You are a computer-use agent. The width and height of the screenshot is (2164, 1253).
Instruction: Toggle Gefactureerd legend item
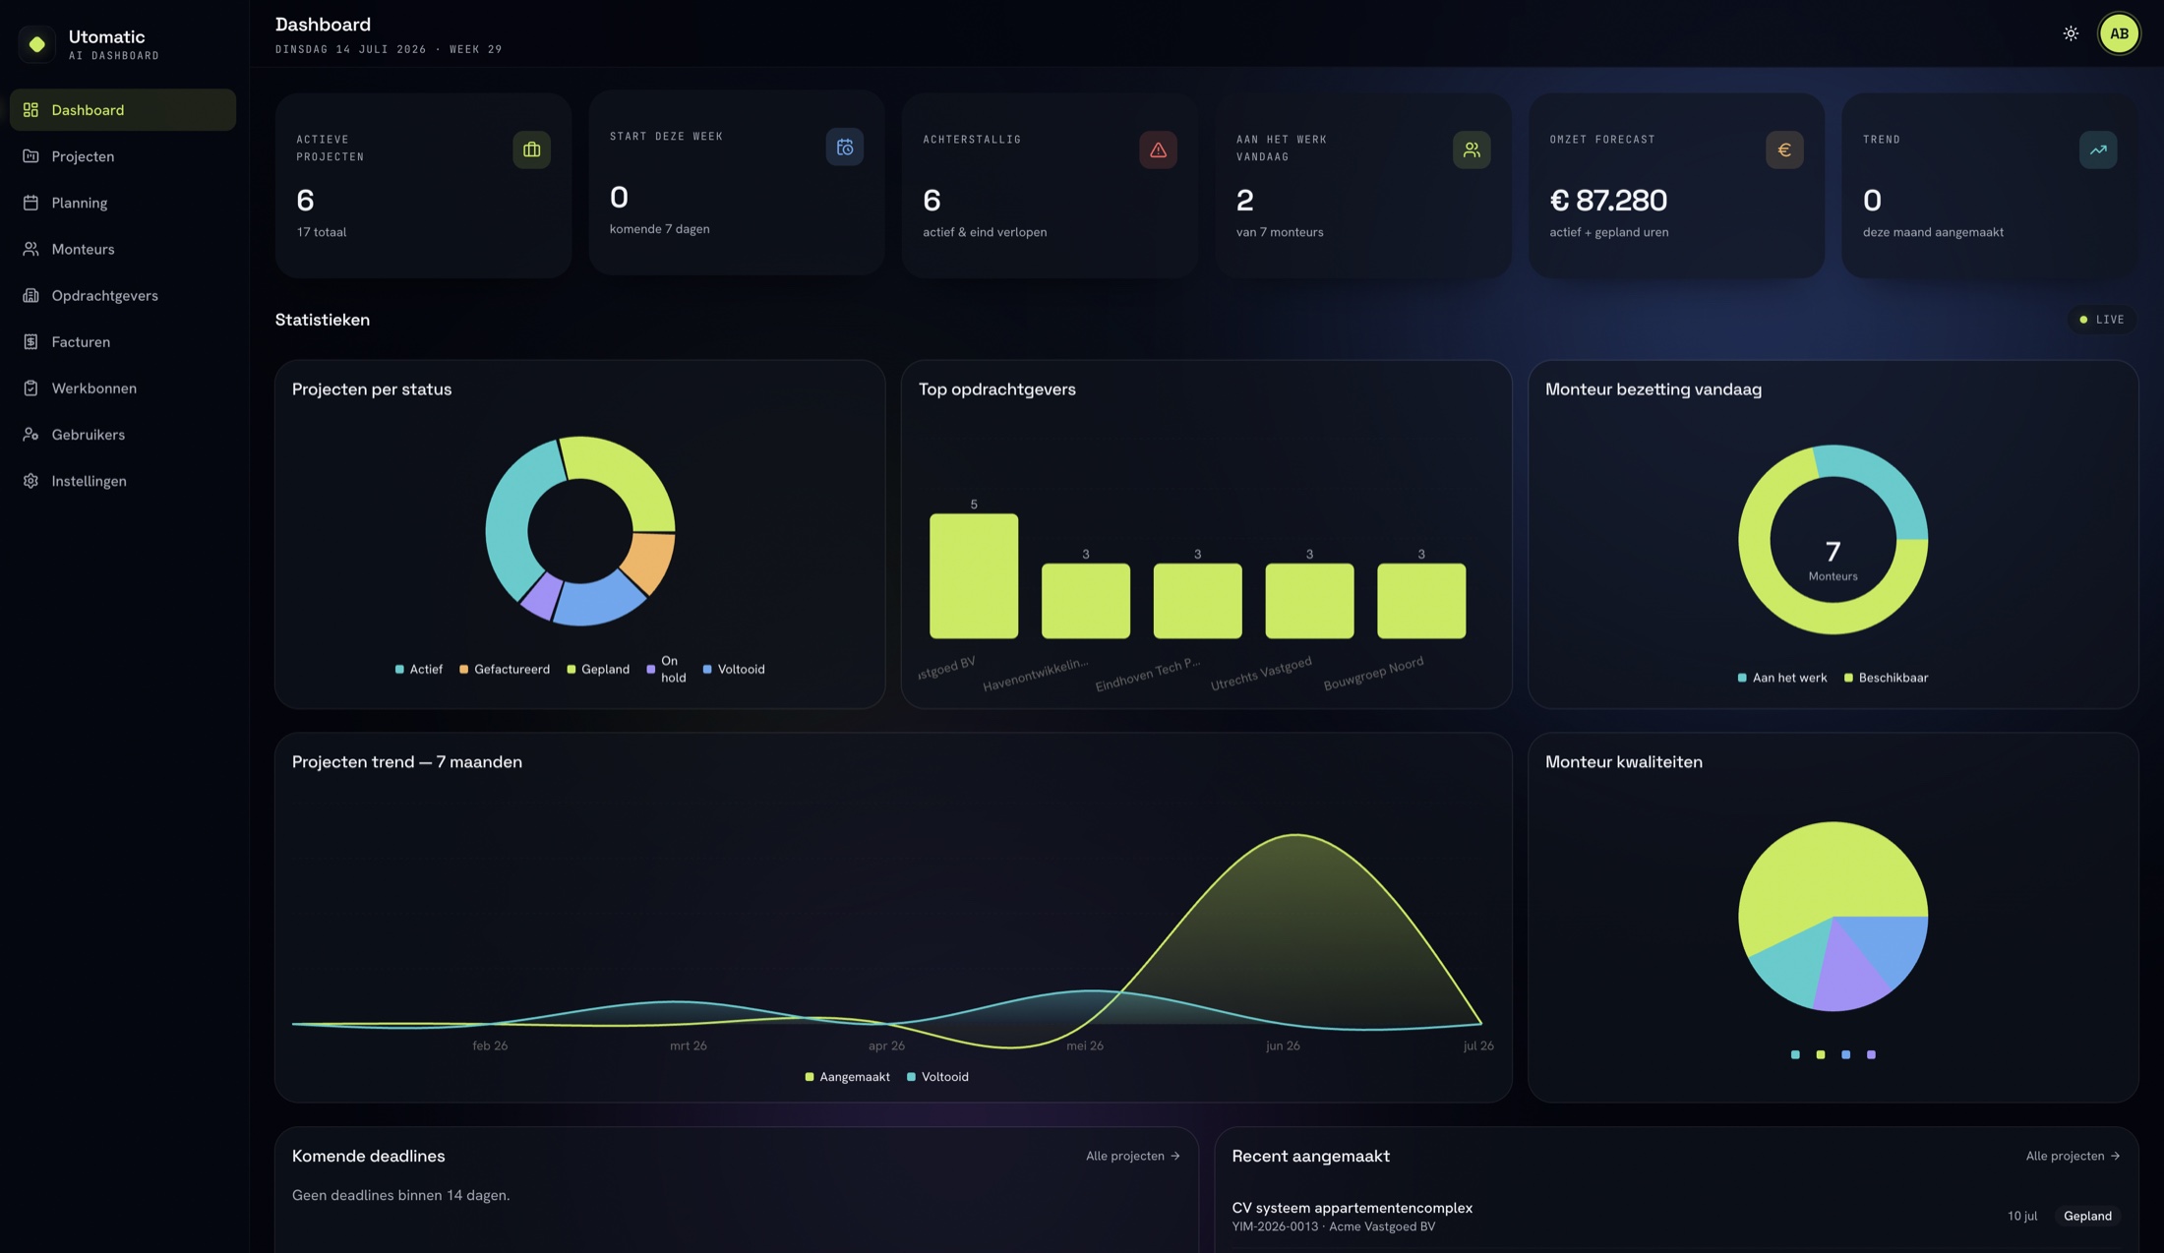(505, 669)
